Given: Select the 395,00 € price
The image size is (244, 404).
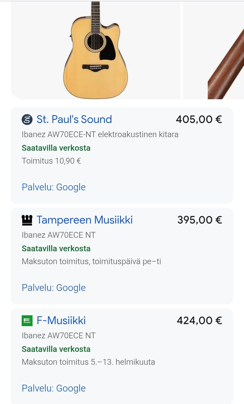Looking at the screenshot, I should tap(200, 220).
